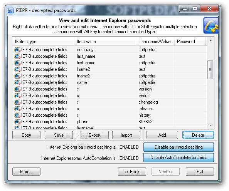
Task: Click the IE icon in the name row
Action: [17, 82]
